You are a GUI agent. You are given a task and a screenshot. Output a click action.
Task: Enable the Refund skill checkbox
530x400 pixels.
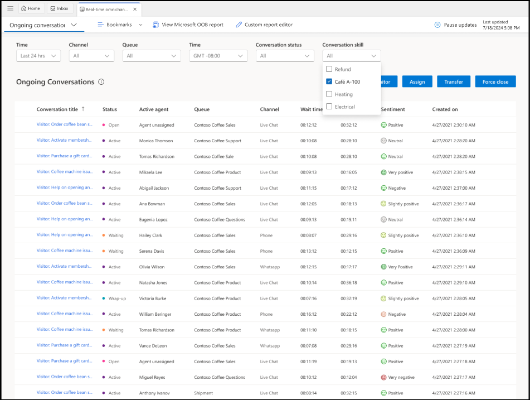tap(328, 69)
